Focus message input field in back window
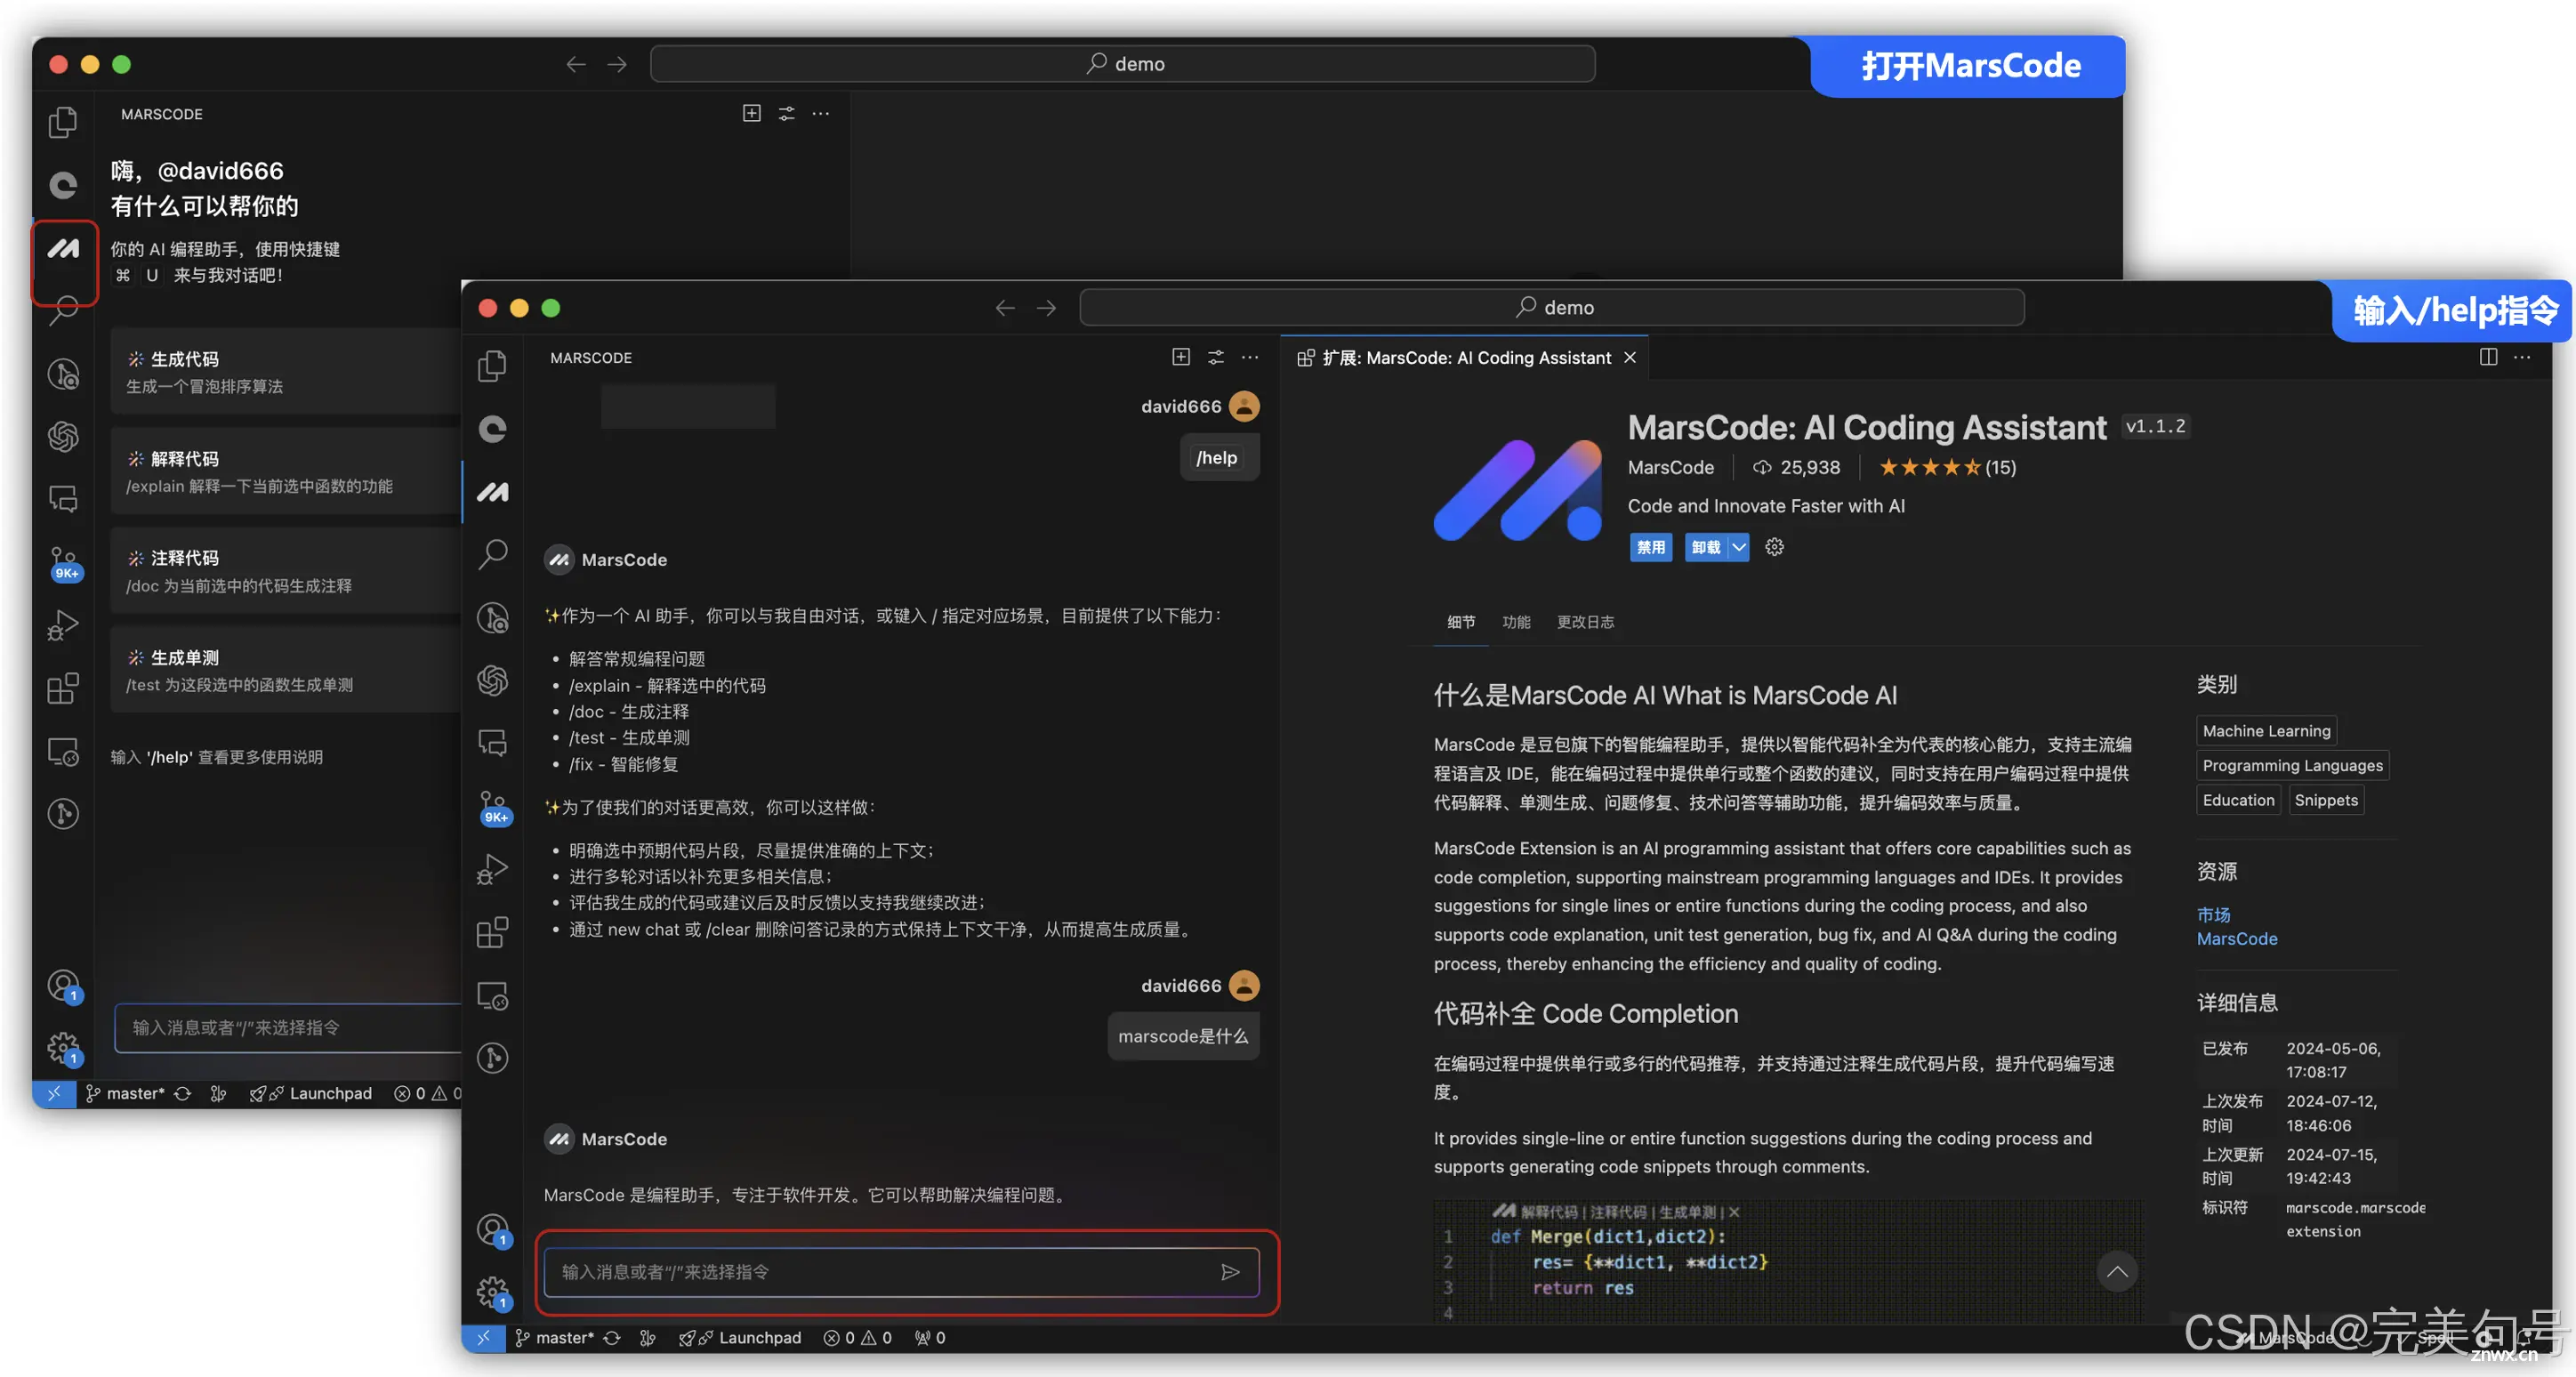 point(288,1027)
